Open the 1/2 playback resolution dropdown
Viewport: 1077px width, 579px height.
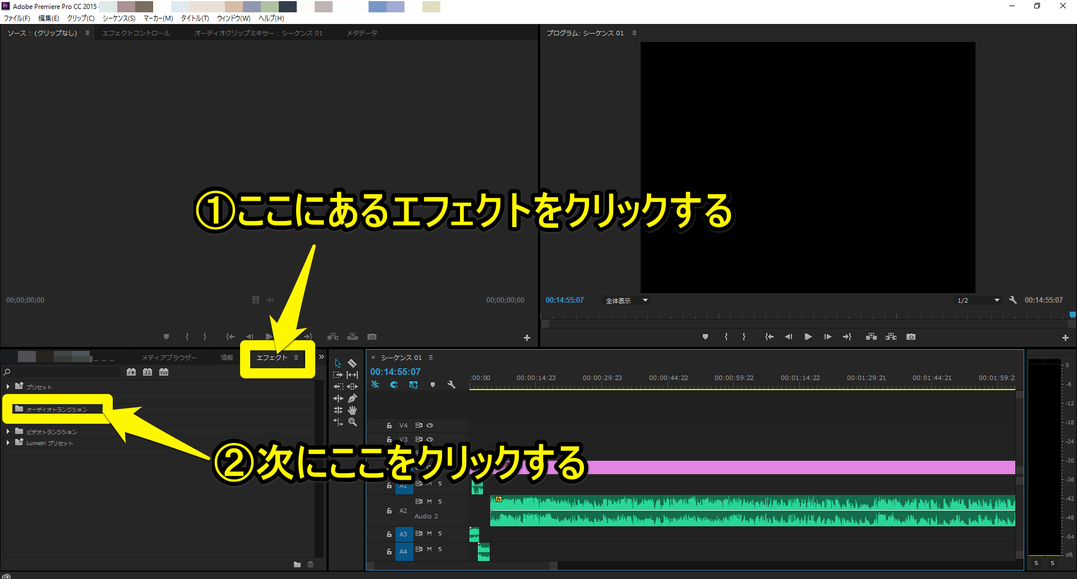click(x=978, y=300)
